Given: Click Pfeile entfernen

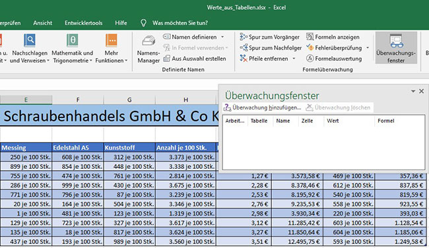Looking at the screenshot, I should [x=264, y=59].
